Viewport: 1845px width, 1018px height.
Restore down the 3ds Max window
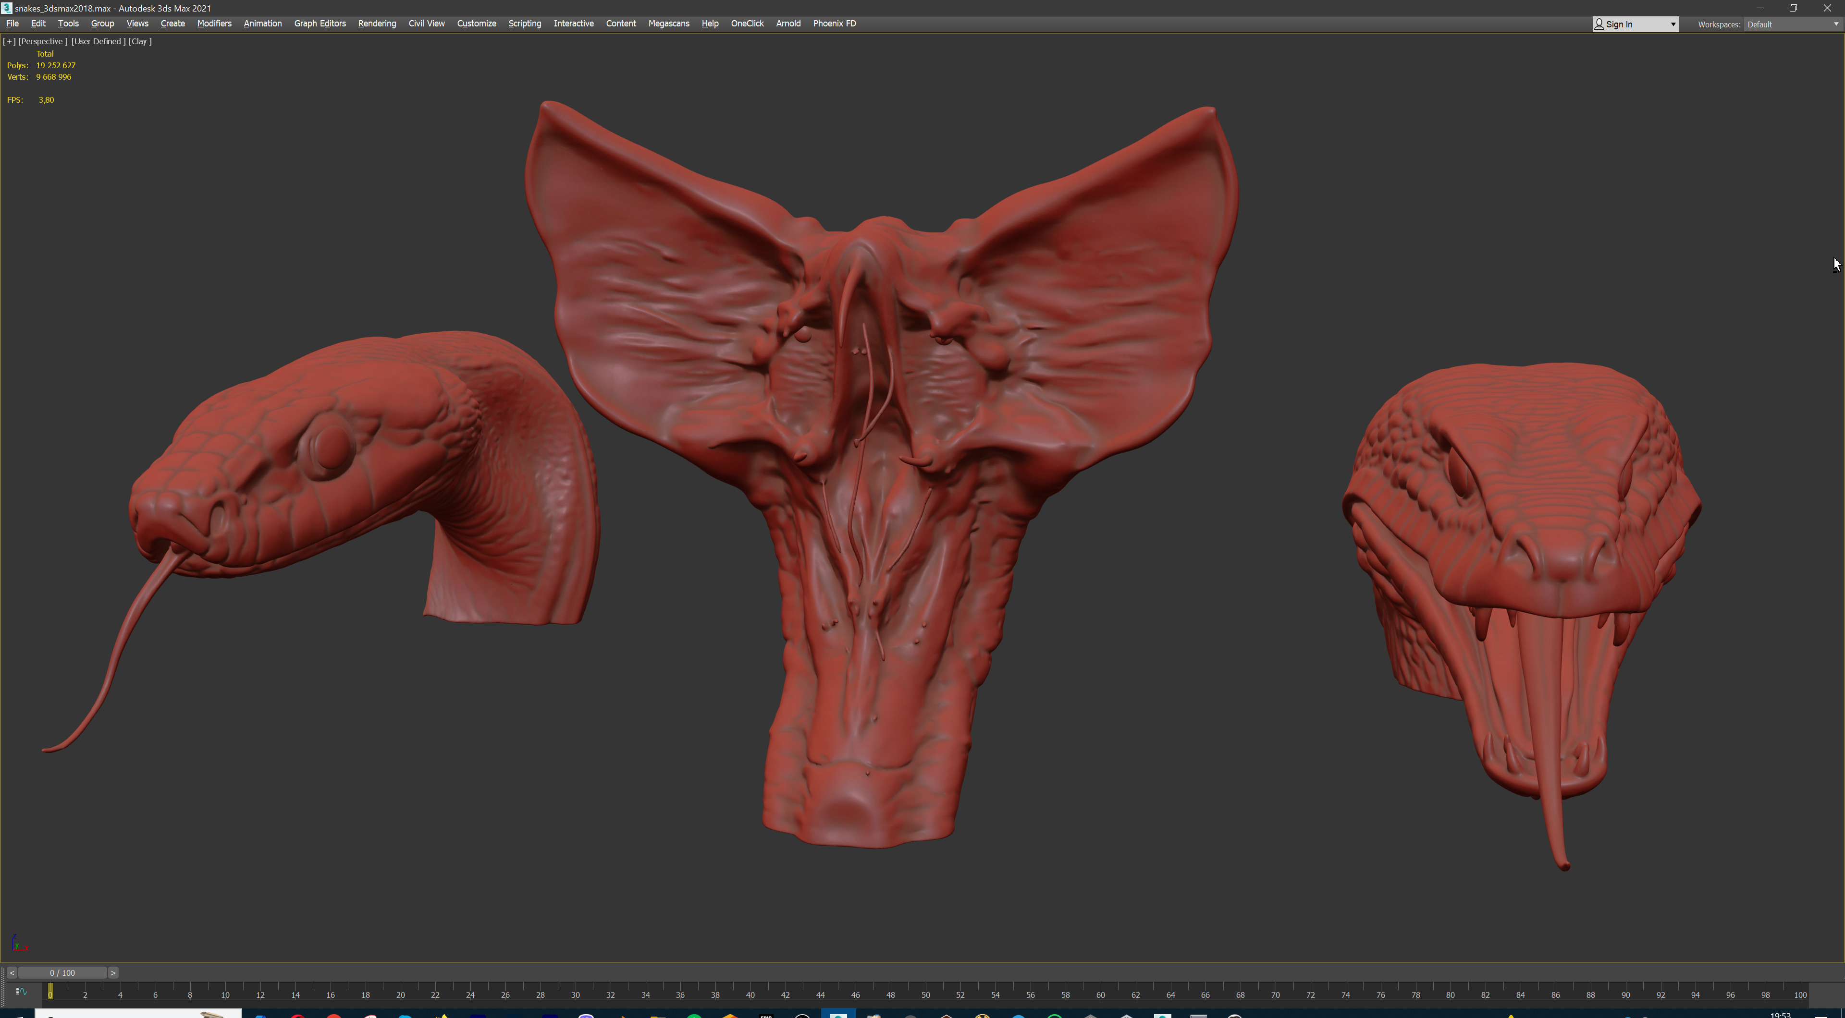click(1794, 8)
